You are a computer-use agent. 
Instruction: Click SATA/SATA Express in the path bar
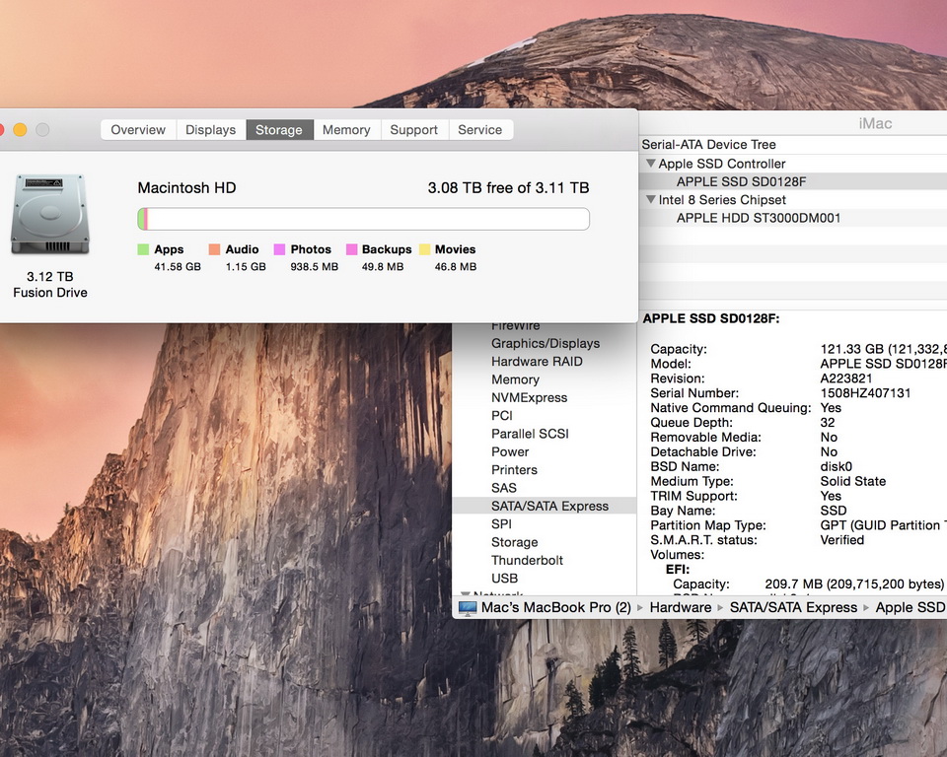tap(793, 608)
